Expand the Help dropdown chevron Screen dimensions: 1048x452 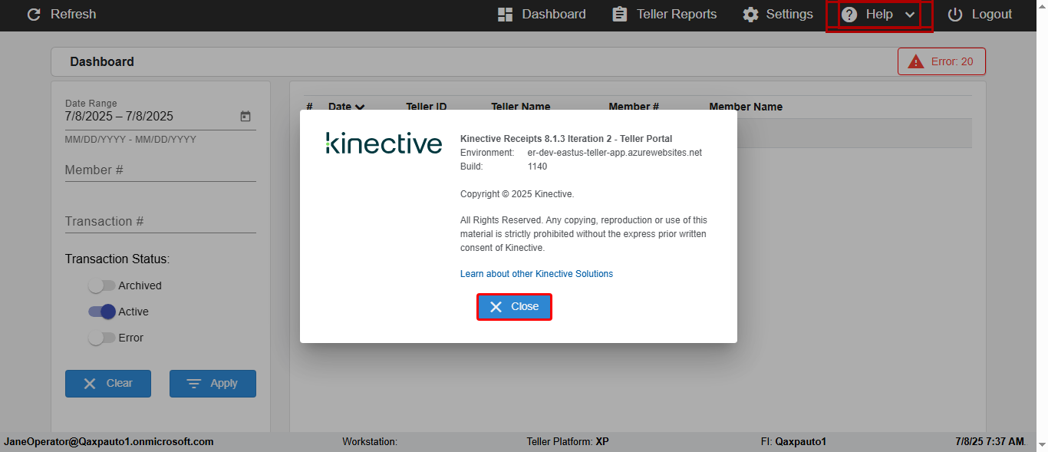coord(910,15)
